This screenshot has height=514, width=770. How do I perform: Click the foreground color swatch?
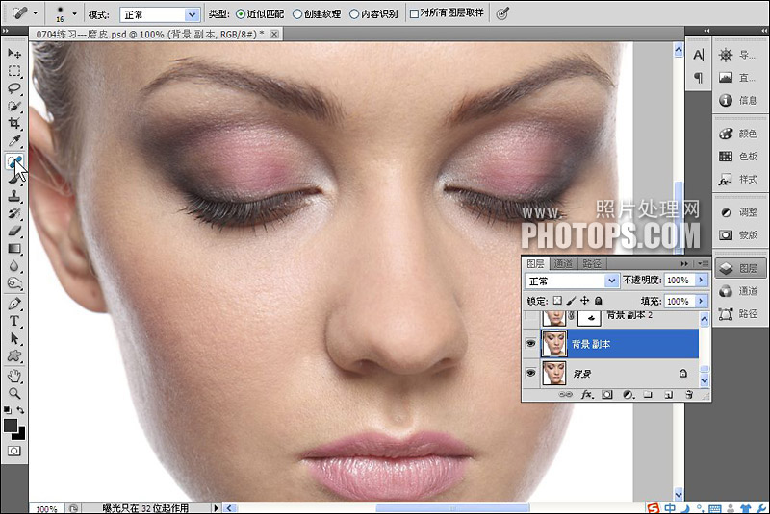tap(11, 426)
